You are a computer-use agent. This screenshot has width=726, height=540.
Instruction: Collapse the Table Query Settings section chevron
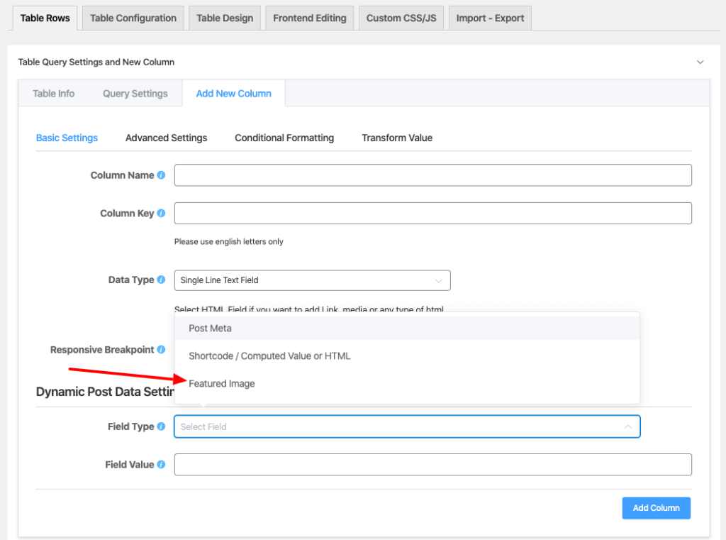tap(700, 62)
